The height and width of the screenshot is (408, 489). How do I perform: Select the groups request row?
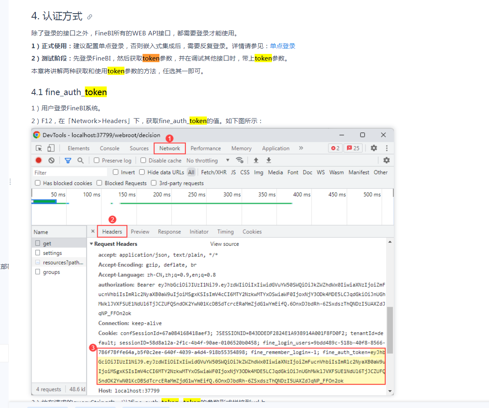point(59,272)
